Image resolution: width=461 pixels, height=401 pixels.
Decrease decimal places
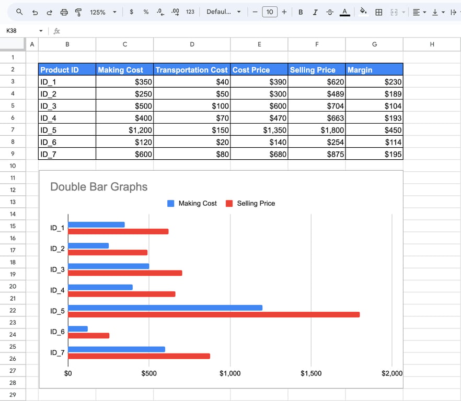click(160, 12)
